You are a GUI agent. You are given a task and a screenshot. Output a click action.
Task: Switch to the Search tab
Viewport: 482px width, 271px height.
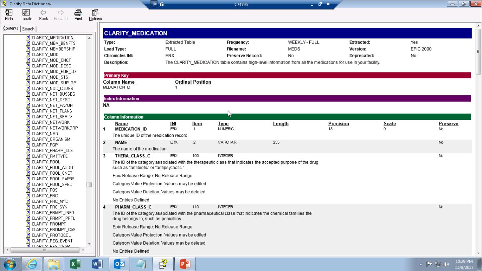(x=28, y=29)
